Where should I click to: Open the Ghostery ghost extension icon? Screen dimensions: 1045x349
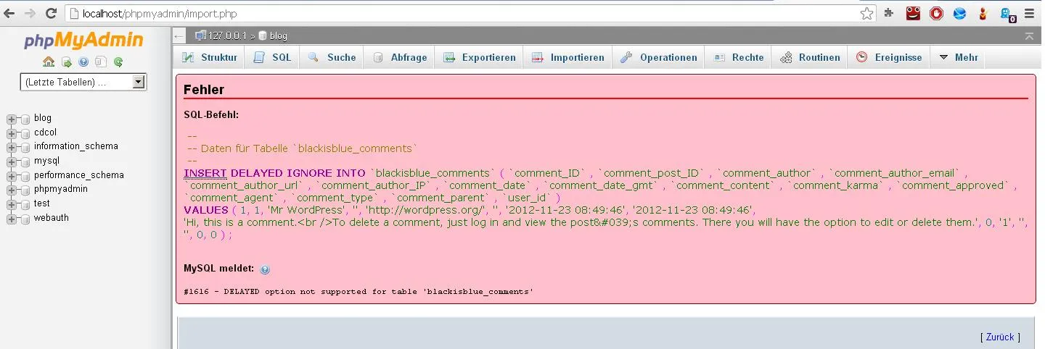tap(1007, 14)
